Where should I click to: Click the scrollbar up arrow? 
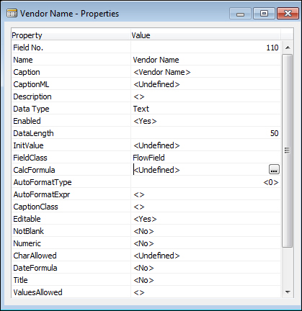(288, 48)
